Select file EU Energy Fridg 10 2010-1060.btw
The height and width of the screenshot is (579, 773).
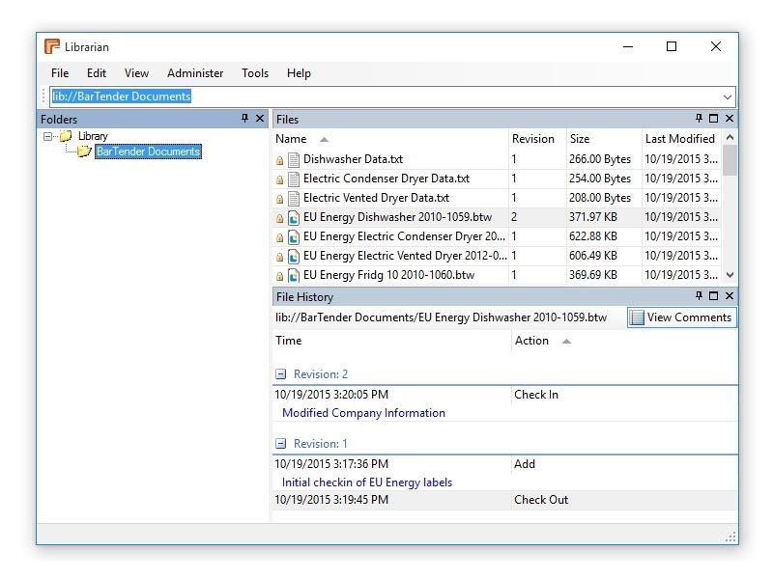point(388,275)
